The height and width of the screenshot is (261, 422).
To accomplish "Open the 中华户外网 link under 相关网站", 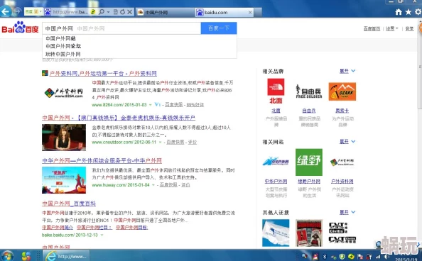I will (x=276, y=182).
